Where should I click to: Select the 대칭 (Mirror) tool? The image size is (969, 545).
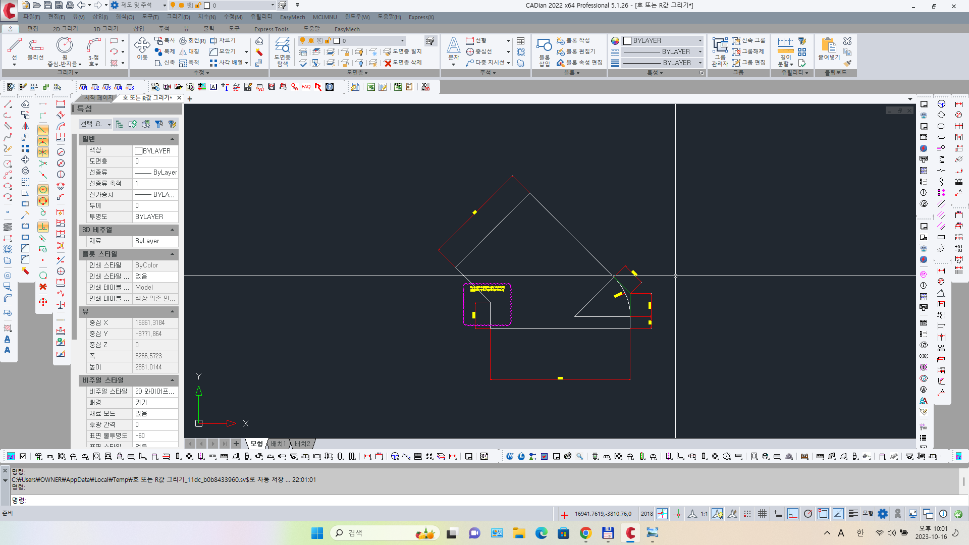pos(189,51)
